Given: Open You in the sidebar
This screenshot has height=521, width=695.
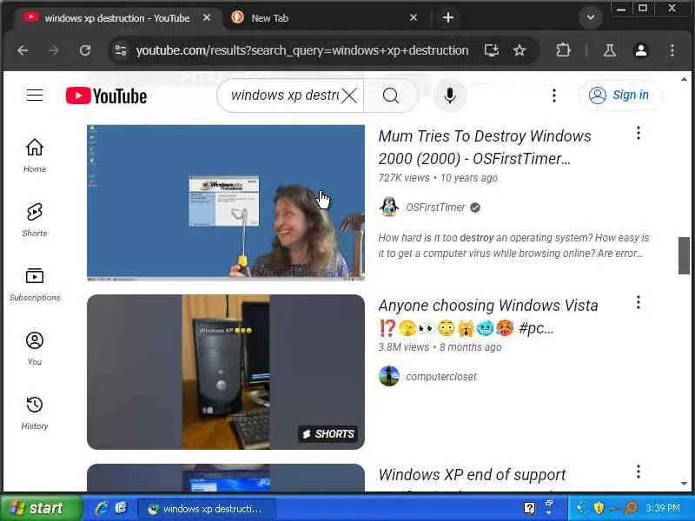Looking at the screenshot, I should [35, 348].
